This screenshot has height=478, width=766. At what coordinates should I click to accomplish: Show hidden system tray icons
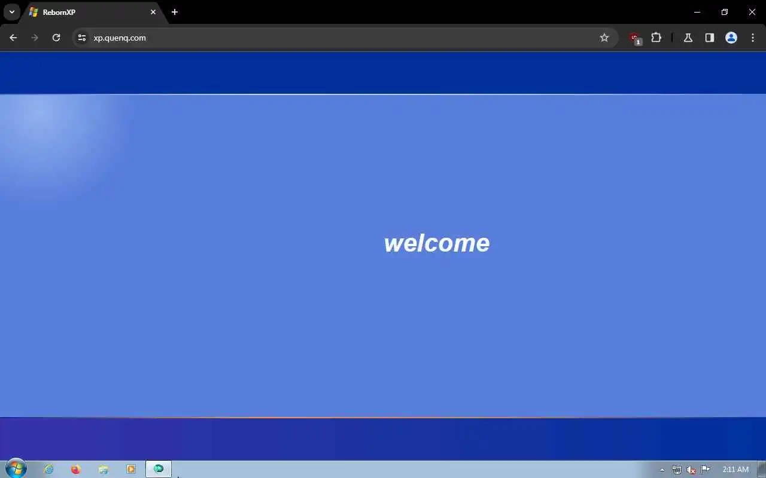tap(662, 470)
